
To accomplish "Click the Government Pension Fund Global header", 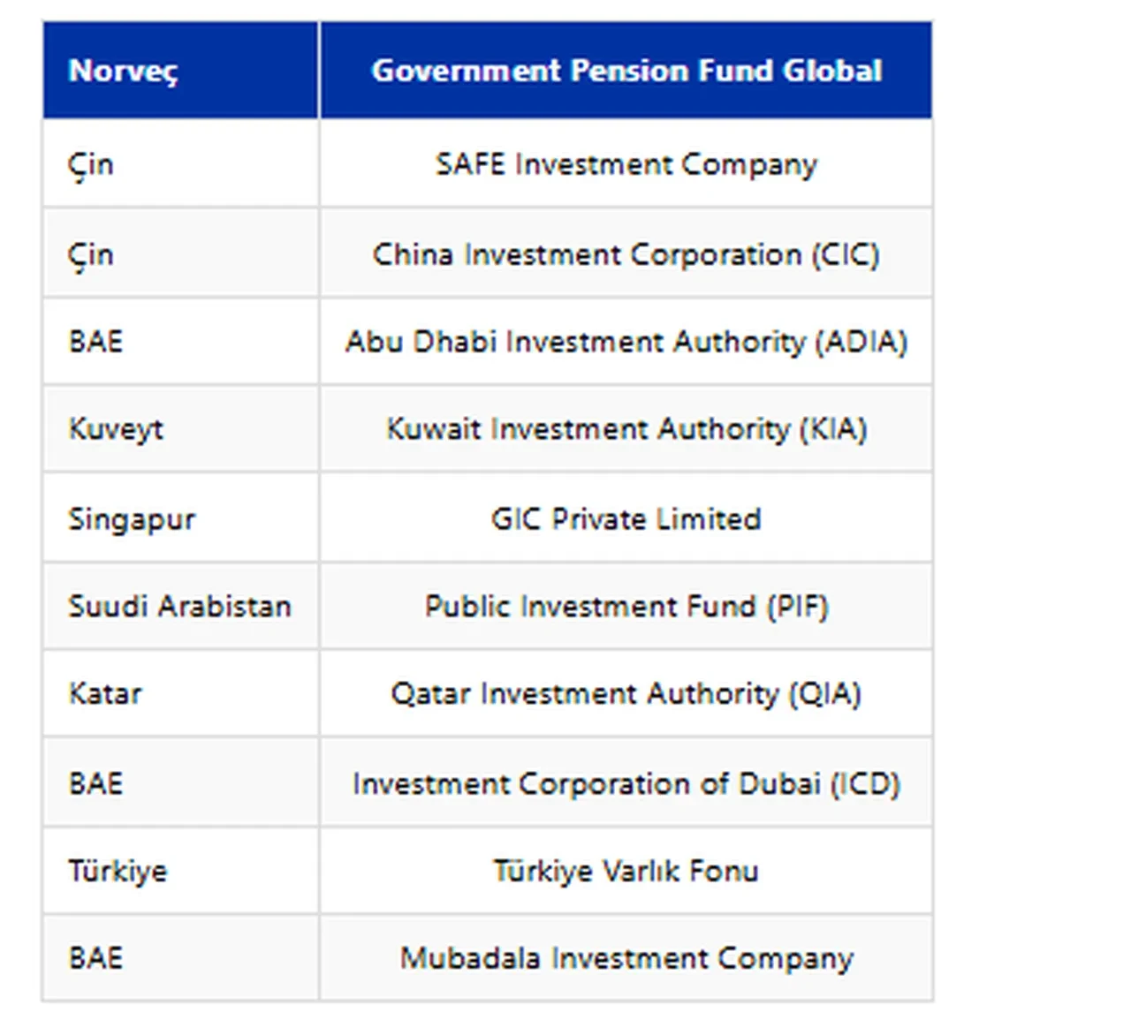I will (626, 71).
